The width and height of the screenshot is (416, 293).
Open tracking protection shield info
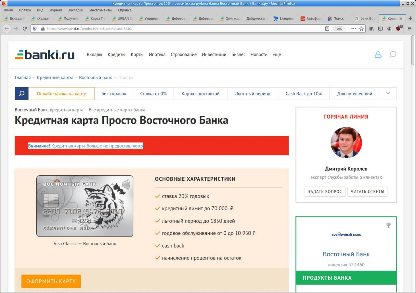(x=35, y=29)
